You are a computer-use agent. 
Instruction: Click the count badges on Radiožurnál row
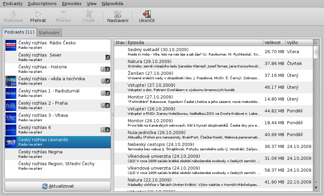[x=105, y=93]
